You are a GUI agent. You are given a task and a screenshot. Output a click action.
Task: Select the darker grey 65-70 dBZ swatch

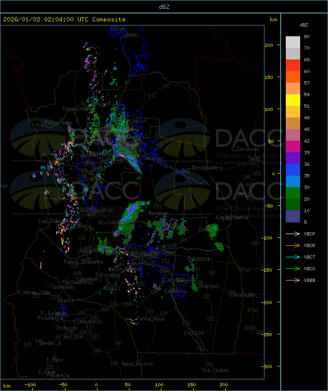point(293,53)
